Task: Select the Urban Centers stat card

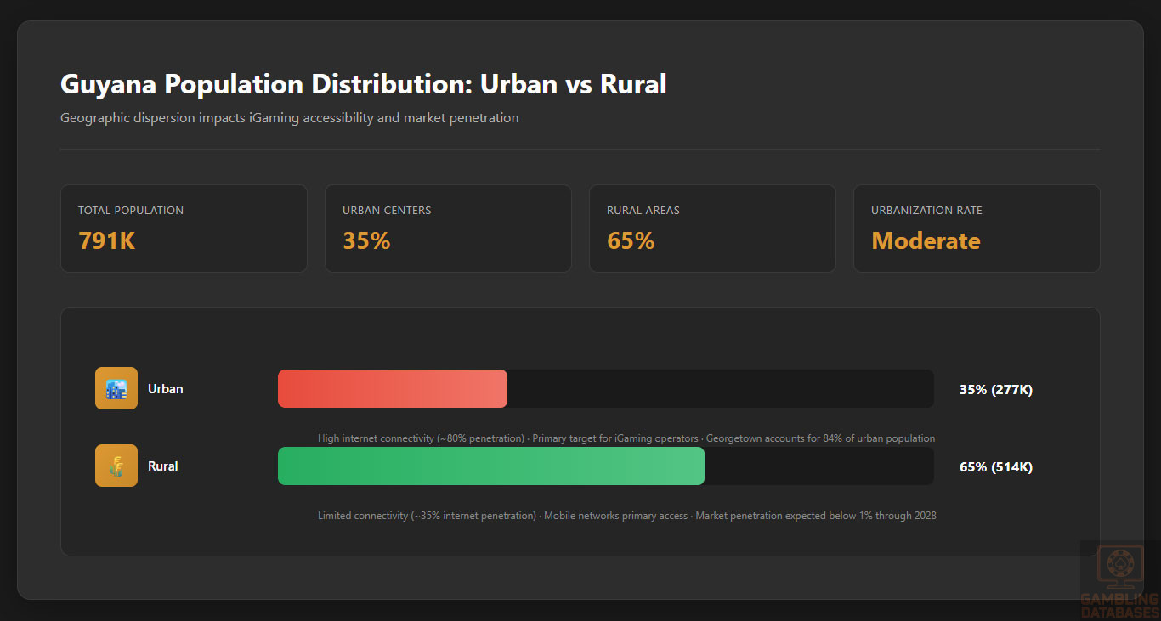Action: tap(448, 229)
